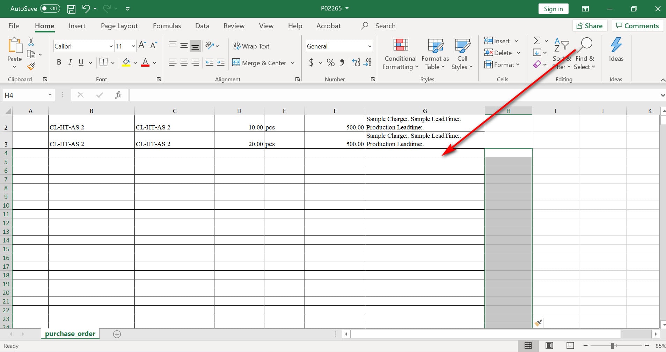Toggle underline on the selection

[x=80, y=62]
